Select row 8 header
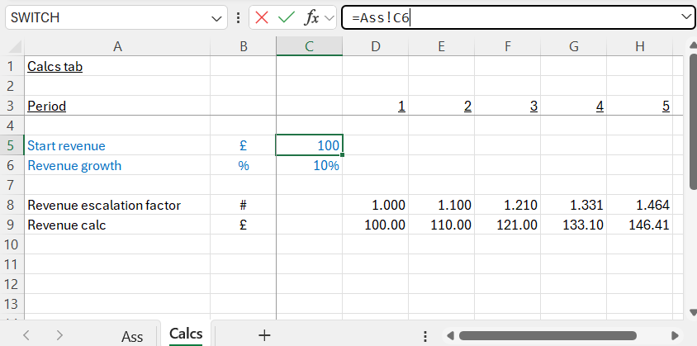The height and width of the screenshot is (346, 697). [12, 205]
